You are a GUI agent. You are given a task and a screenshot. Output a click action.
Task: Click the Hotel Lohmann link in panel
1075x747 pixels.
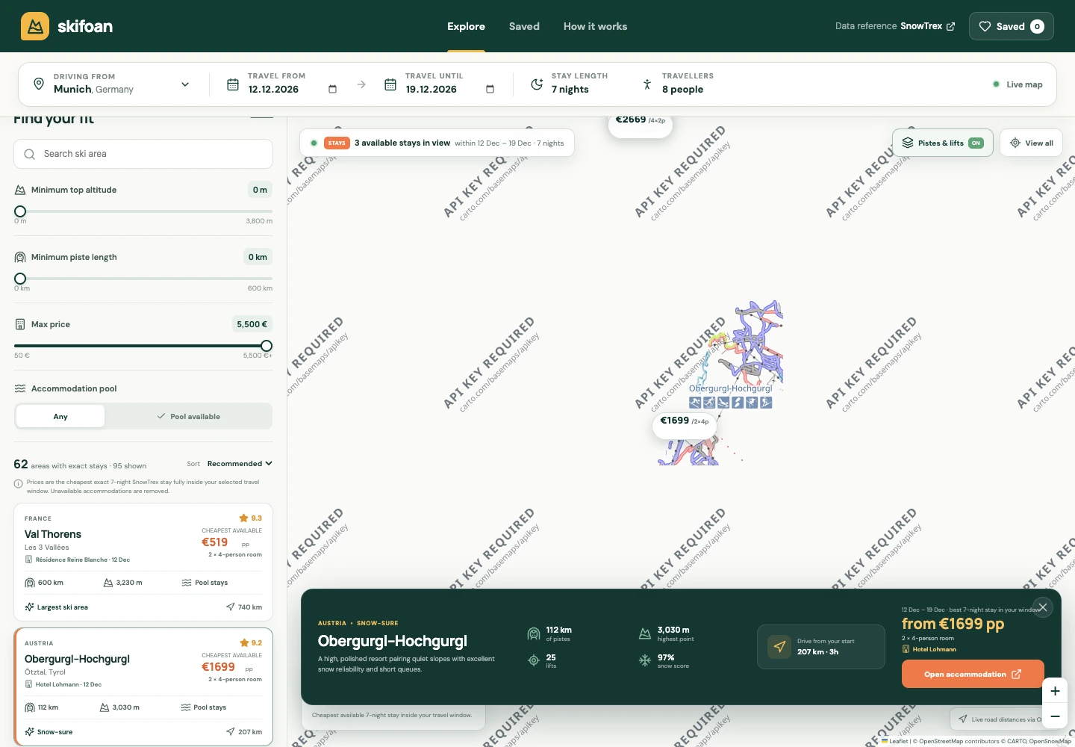934,649
